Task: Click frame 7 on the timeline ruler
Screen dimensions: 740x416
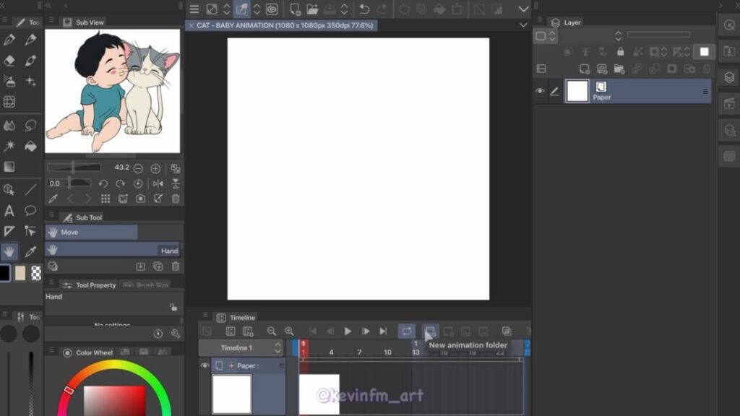Action: [x=359, y=352]
